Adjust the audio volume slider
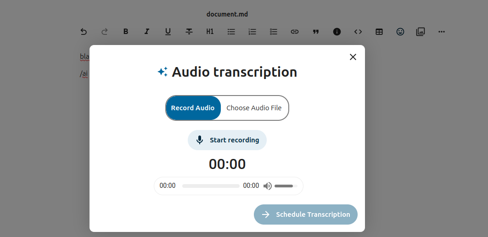Viewport: 488px width, 237px height. coord(286,186)
